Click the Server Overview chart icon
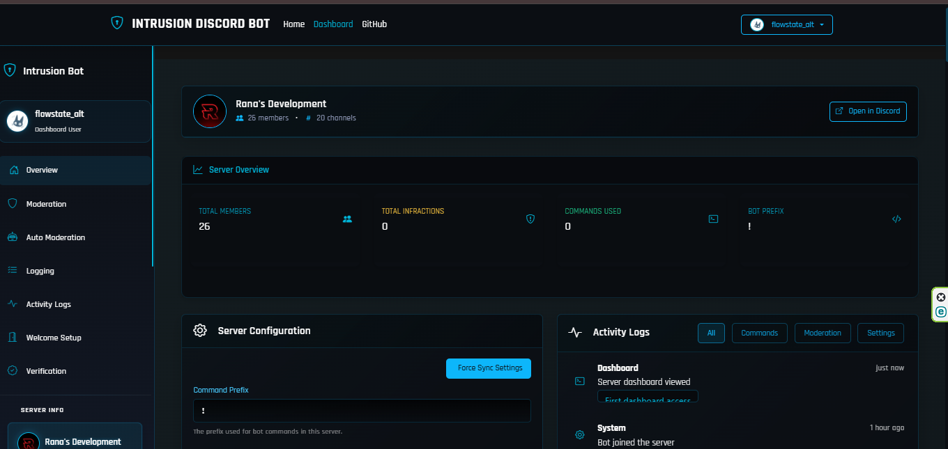Image resolution: width=948 pixels, height=449 pixels. click(x=198, y=169)
